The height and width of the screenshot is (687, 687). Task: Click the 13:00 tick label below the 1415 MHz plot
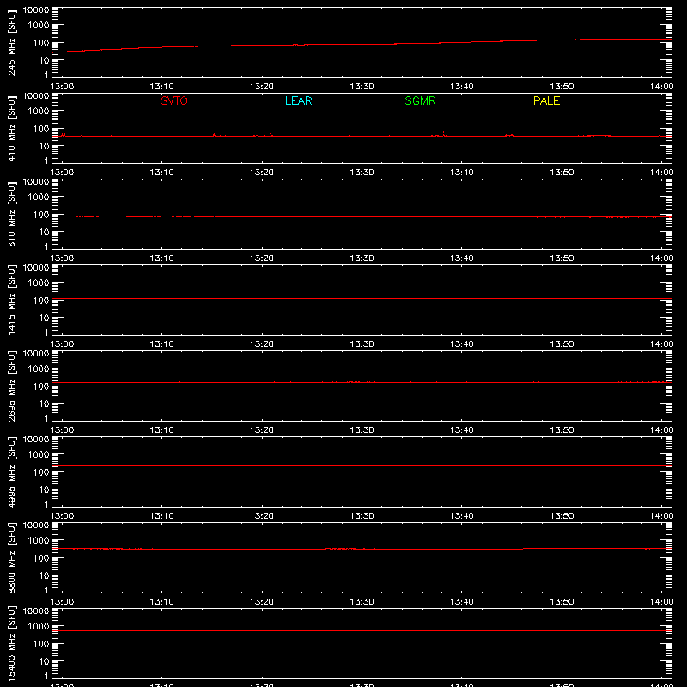(62, 344)
